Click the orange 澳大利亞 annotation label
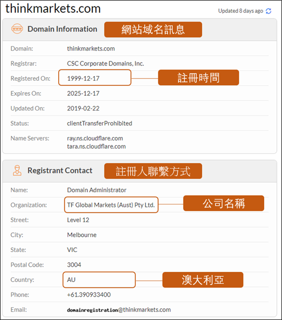 (x=203, y=280)
